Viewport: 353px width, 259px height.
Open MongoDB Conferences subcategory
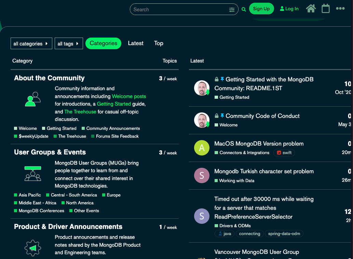39,211
